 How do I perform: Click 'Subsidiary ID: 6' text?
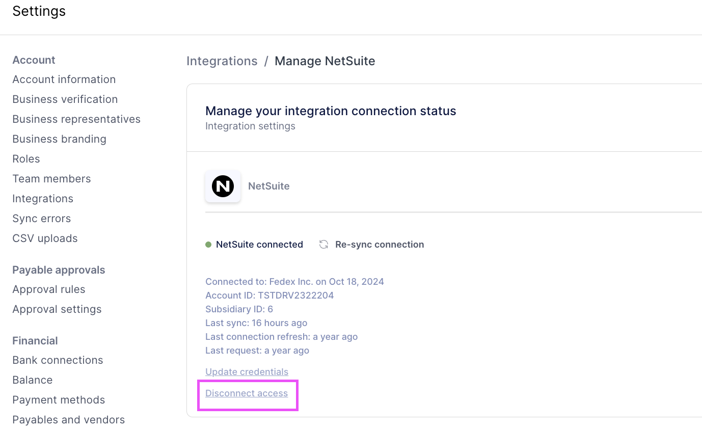click(239, 309)
